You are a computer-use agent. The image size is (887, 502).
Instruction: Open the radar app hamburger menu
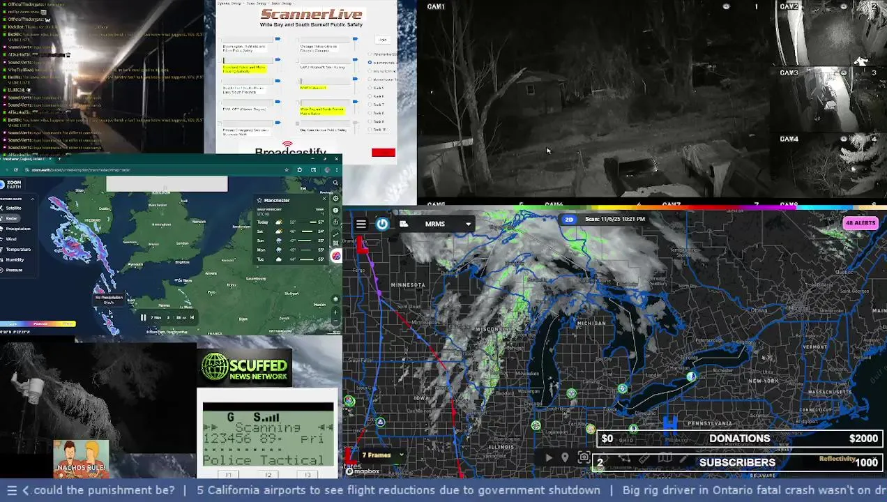tap(361, 224)
